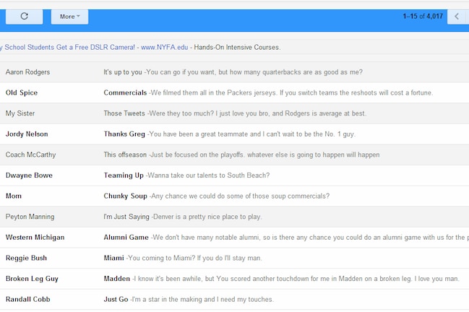Click the 'It's up to you' subject
Viewport: 469px width, 312px height.
pyautogui.click(x=123, y=72)
